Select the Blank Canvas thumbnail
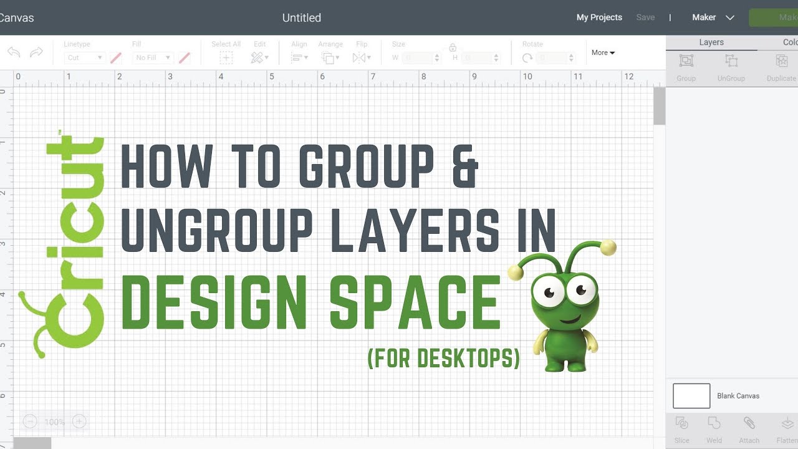798x449 pixels. [691, 396]
